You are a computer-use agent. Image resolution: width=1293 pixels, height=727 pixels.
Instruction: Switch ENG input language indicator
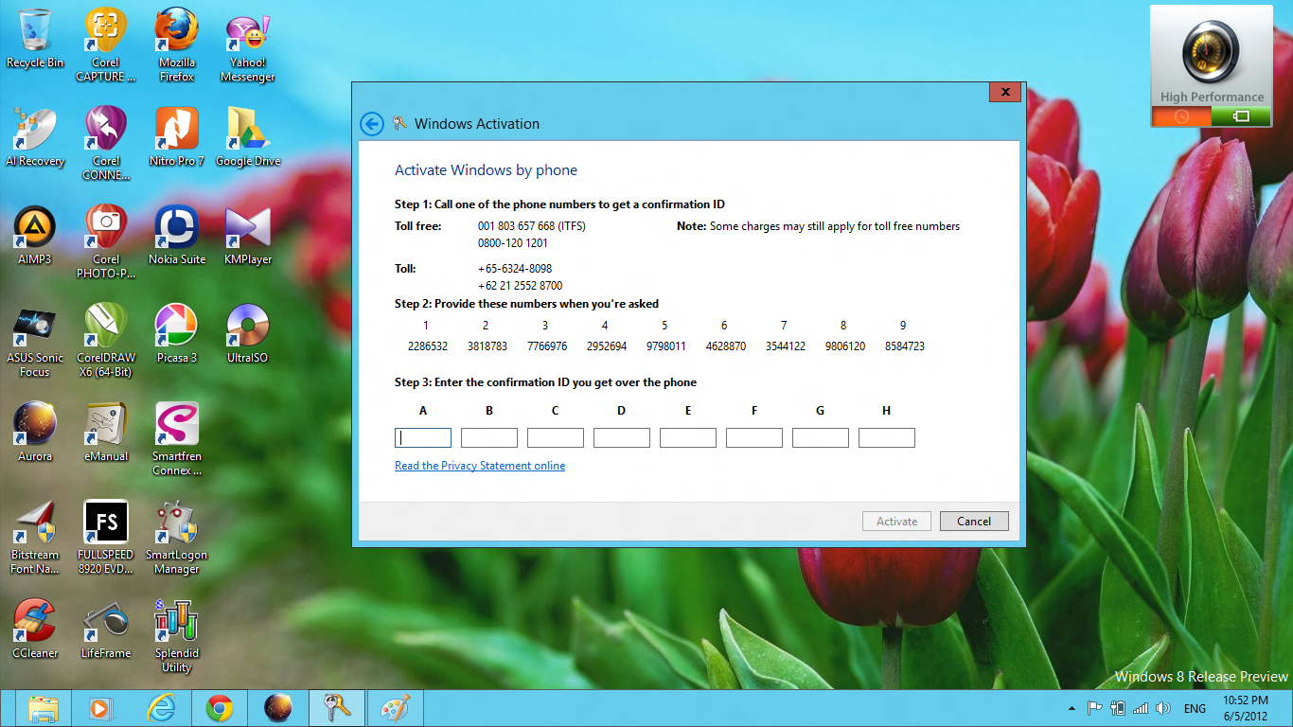[1195, 708]
